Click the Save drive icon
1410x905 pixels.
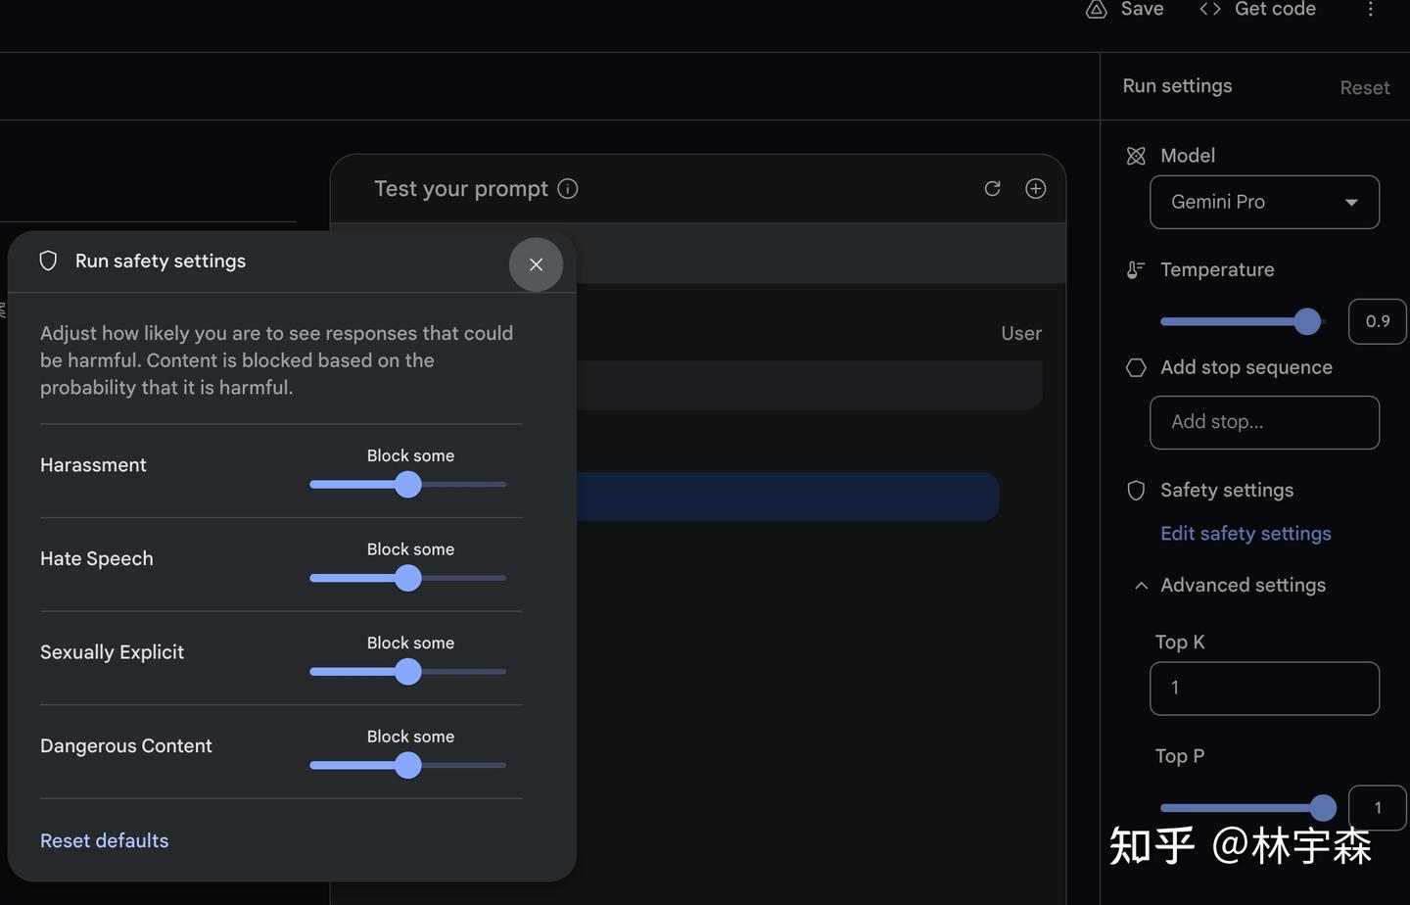(1097, 9)
